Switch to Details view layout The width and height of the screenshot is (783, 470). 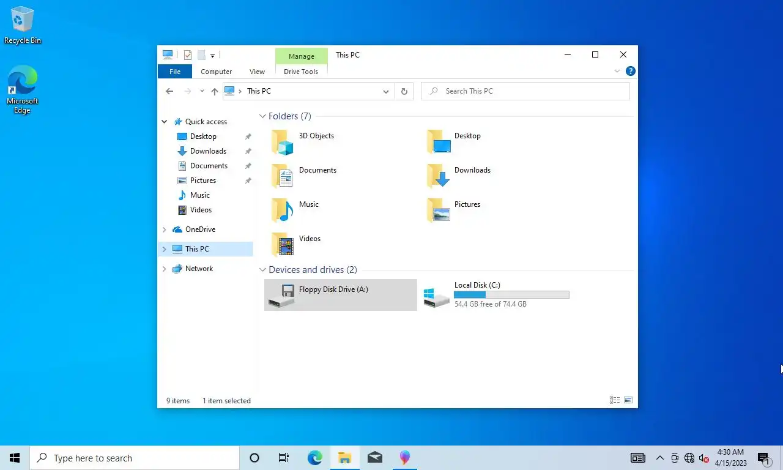coord(615,400)
